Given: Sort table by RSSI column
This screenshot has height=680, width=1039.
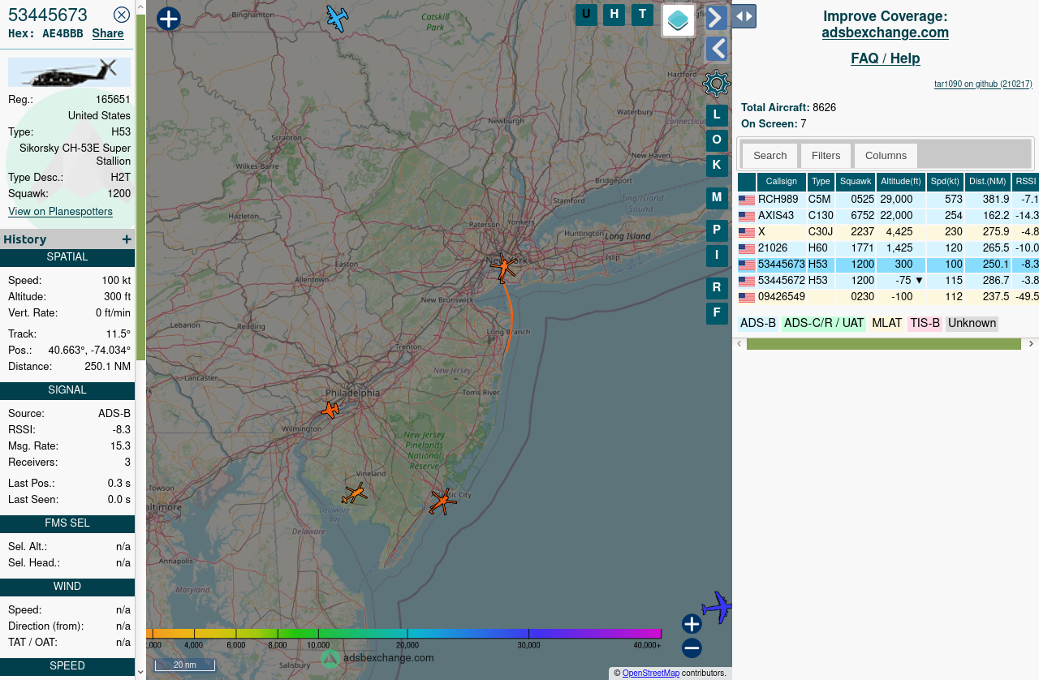Looking at the screenshot, I should (x=1026, y=182).
